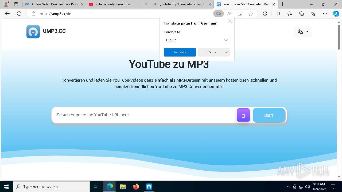Open the site language selector dropdown
Screen dimensions: 342x192
pos(303,32)
